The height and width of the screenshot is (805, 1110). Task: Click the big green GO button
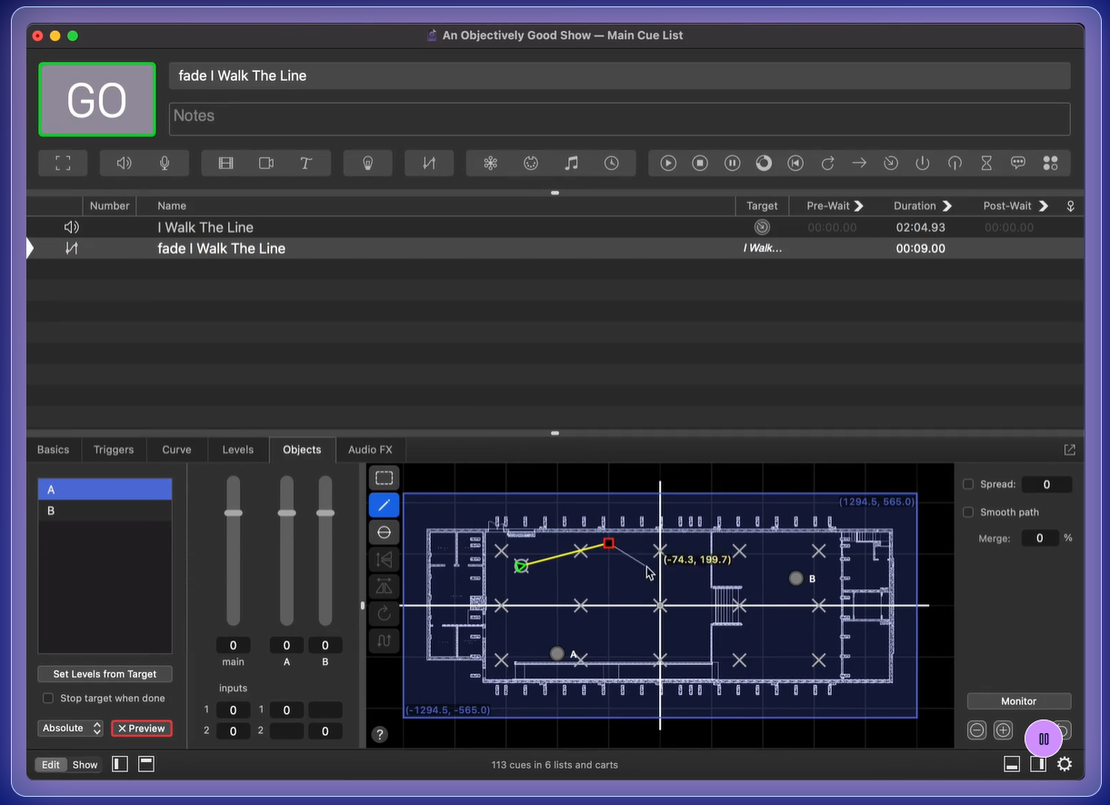96,99
